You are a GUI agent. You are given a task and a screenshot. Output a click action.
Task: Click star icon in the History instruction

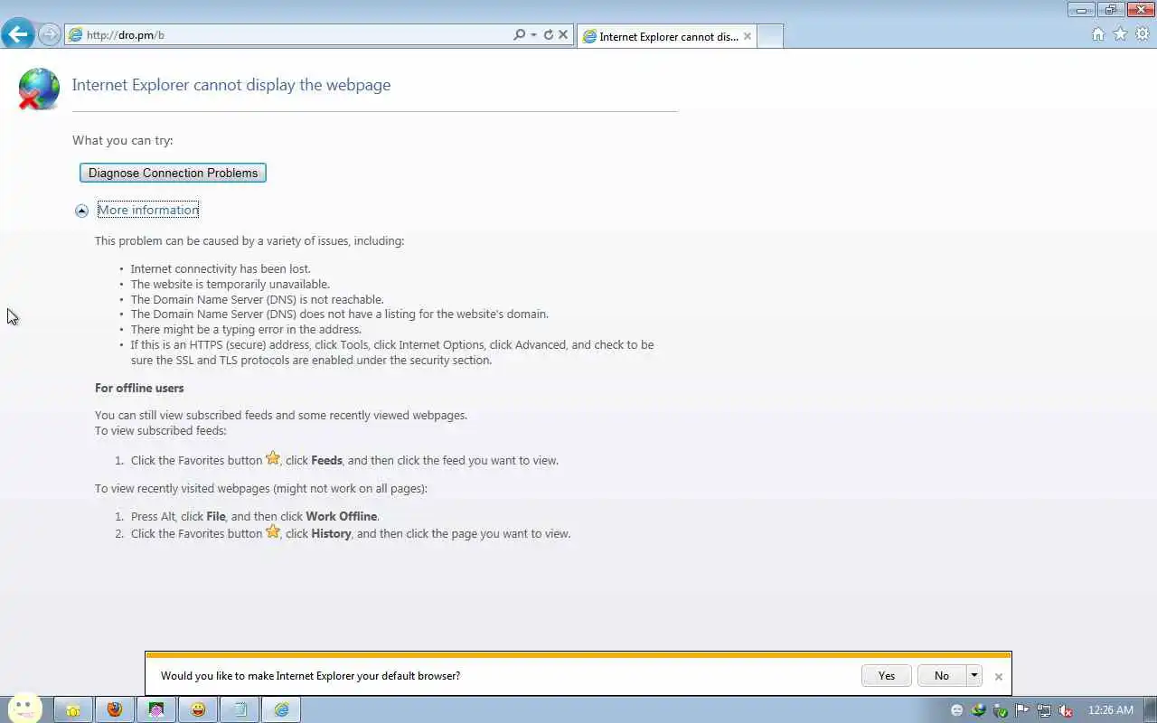pyautogui.click(x=273, y=531)
